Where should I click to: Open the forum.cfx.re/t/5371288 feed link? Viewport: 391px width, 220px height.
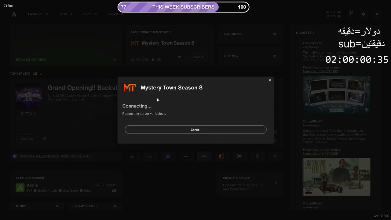tap(320, 153)
